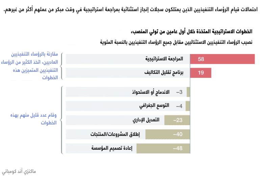Select the bold subtitle الخطوات الاستراتيجية المتخذة
The image size is (260, 176).
coord(191,32)
